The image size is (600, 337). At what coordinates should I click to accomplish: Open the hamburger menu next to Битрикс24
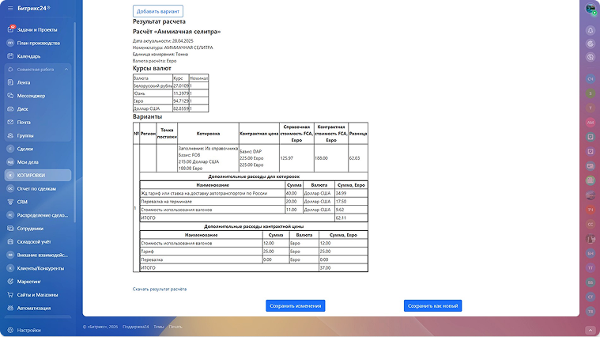(10, 9)
